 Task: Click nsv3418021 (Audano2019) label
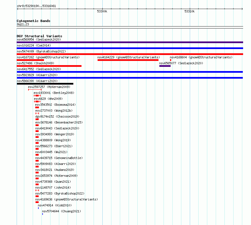55,170
